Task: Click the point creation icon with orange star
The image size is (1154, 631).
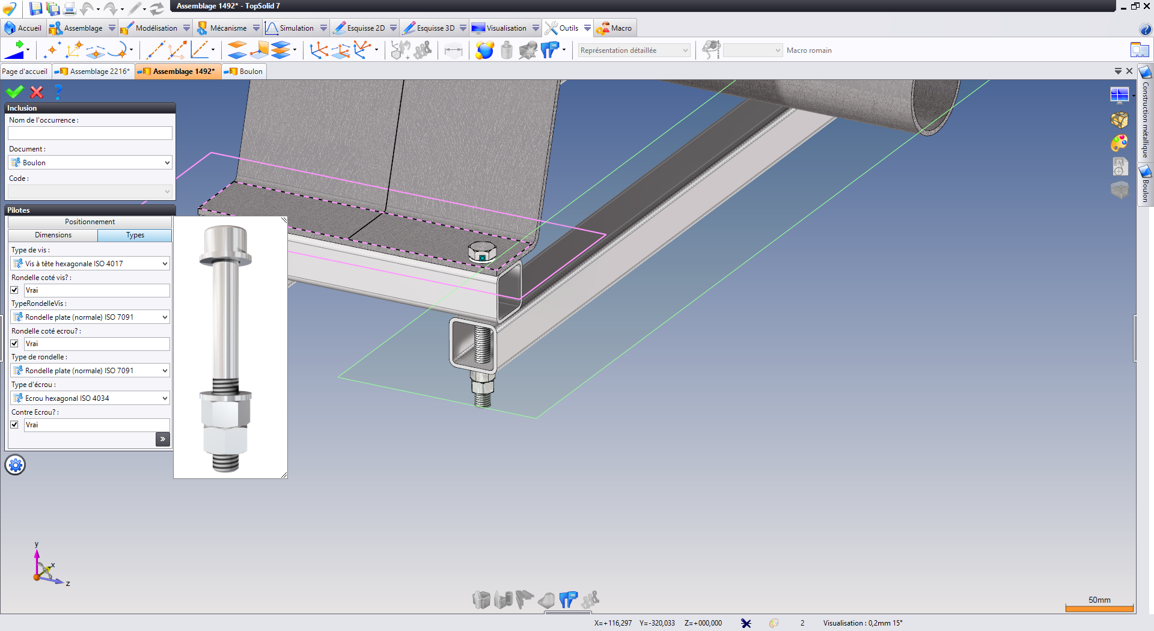Action: [x=52, y=50]
